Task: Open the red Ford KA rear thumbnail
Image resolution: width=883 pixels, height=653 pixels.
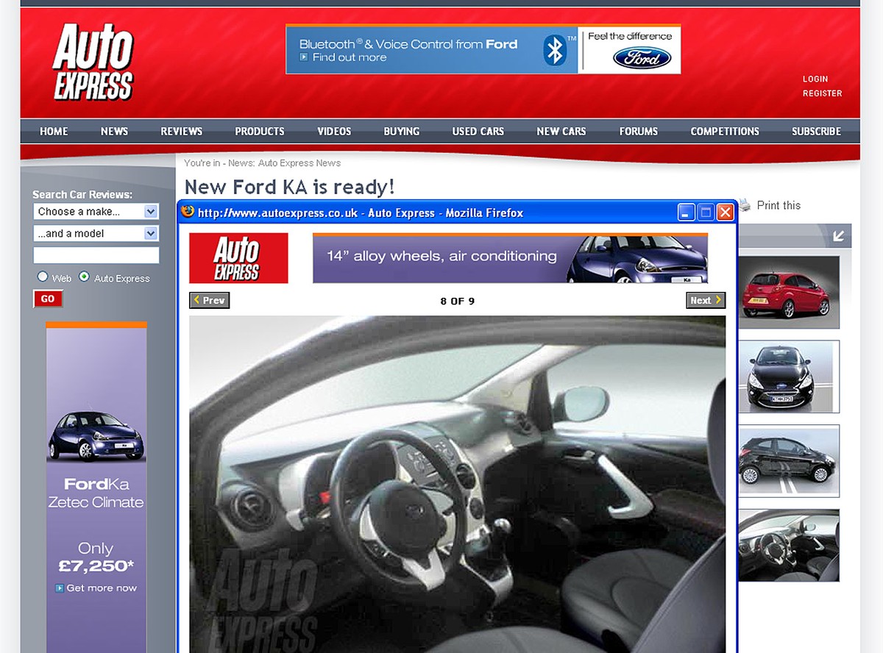Action: coord(789,292)
